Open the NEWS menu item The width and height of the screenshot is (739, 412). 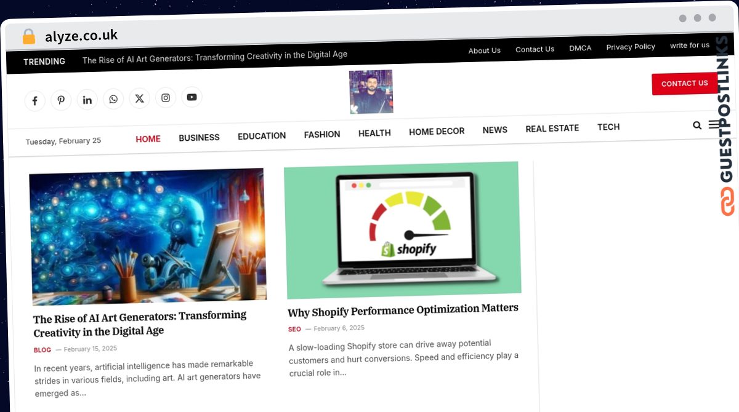point(495,130)
